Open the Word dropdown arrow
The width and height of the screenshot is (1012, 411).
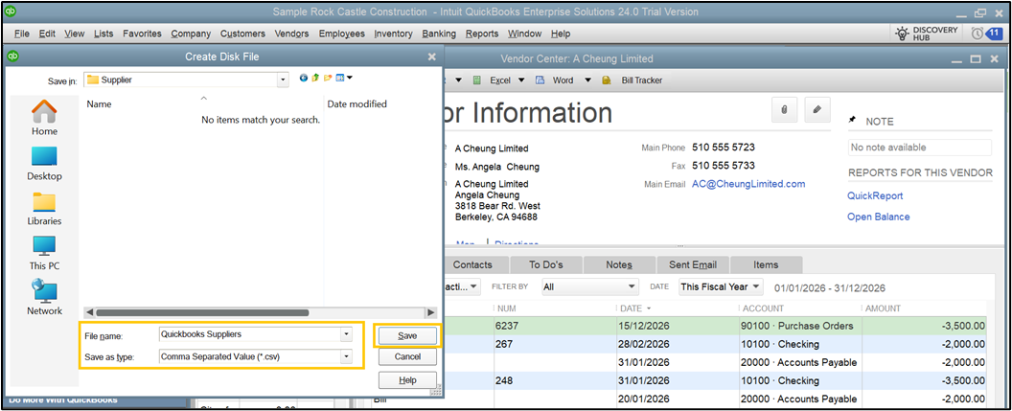click(x=587, y=80)
